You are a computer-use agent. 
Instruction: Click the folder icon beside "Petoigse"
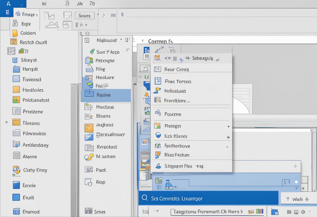(x=90, y=60)
